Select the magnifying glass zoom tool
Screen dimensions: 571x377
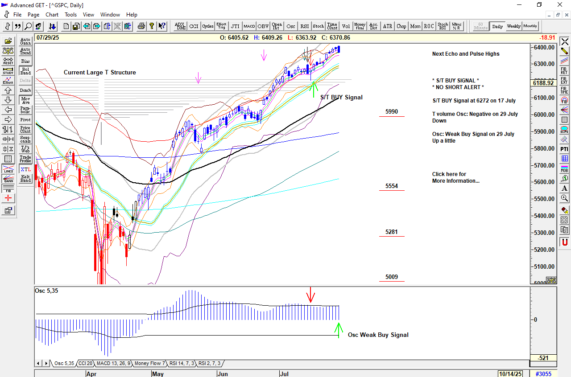pyautogui.click(x=28, y=26)
